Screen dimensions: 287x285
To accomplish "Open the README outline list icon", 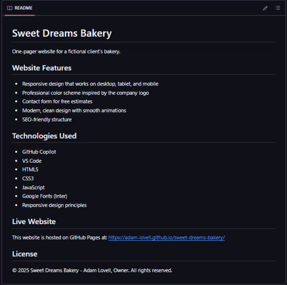I will tap(278, 8).
